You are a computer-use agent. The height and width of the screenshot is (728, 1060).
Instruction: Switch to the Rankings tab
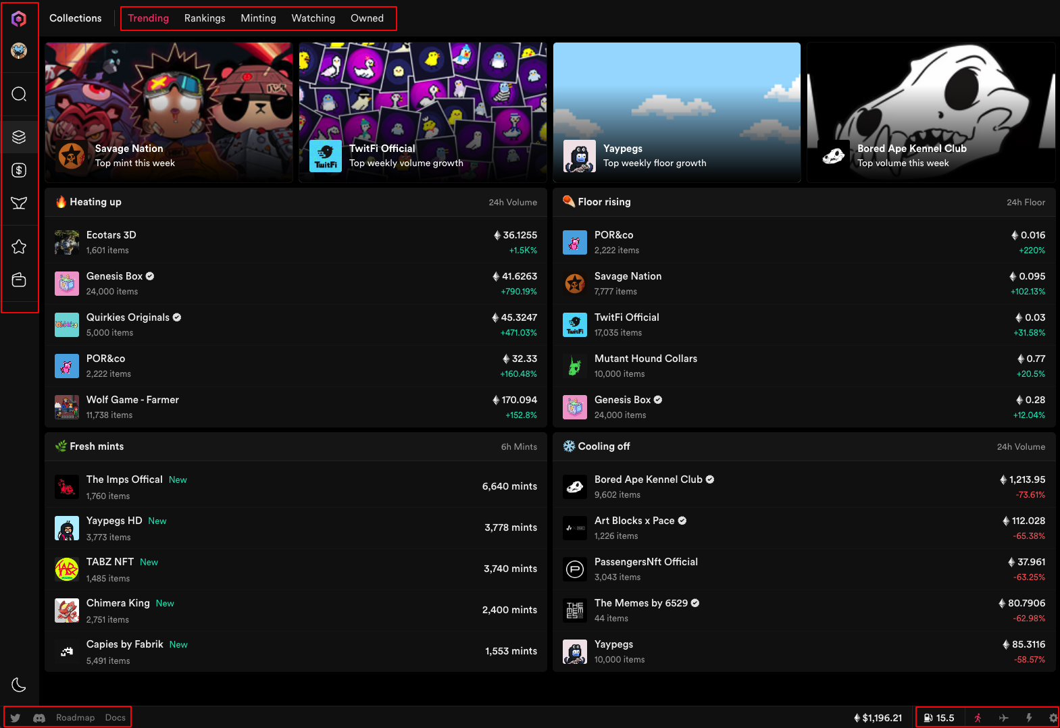(205, 18)
